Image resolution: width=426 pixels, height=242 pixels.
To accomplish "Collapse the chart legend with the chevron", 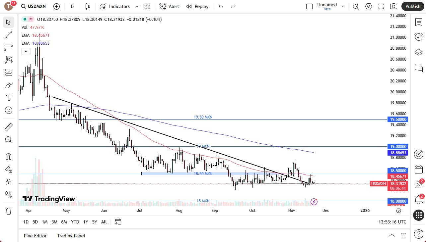I will pyautogui.click(x=26, y=51).
